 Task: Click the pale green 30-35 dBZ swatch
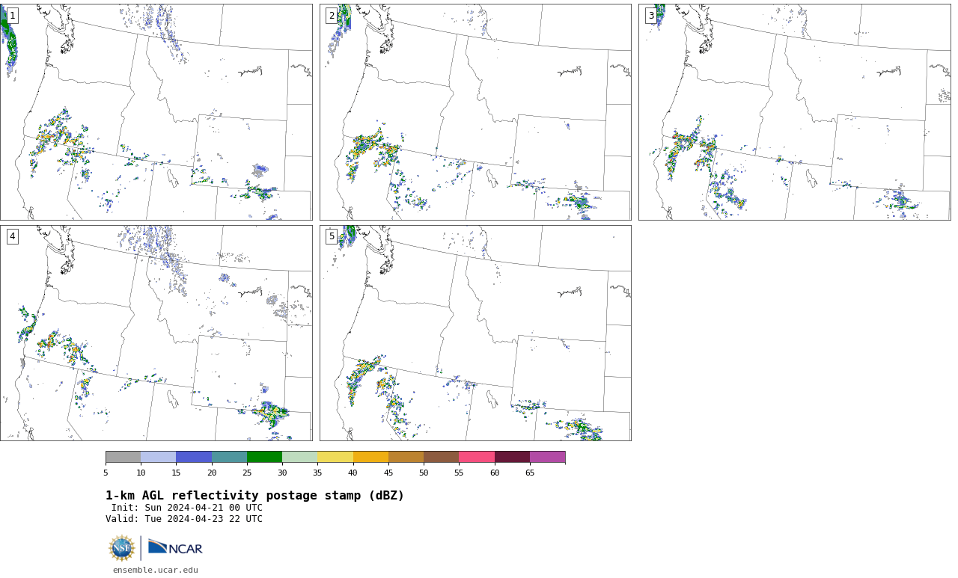tap(299, 457)
